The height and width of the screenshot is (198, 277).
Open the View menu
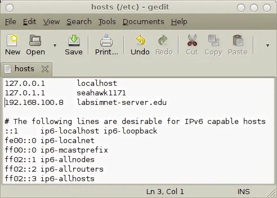(x=52, y=22)
